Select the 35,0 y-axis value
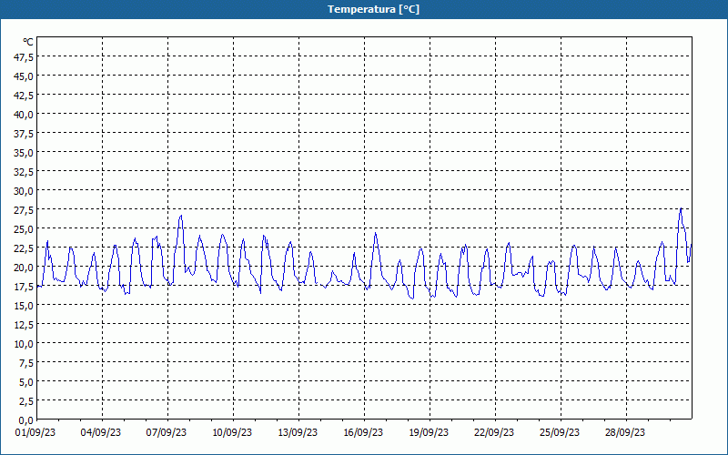This screenshot has width=728, height=455. pos(24,153)
